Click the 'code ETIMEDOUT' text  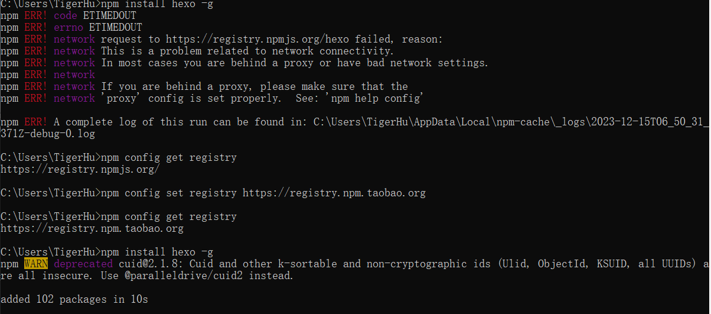click(x=94, y=15)
